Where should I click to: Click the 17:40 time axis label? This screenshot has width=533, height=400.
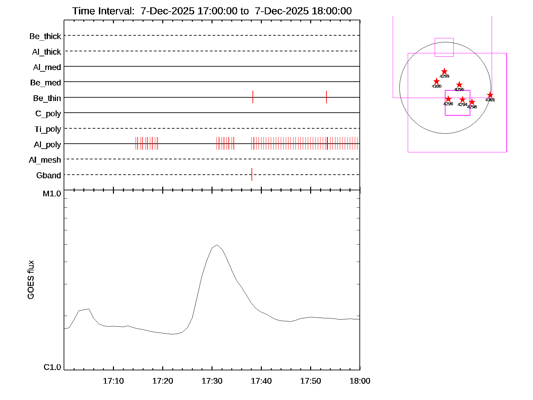[261, 381]
